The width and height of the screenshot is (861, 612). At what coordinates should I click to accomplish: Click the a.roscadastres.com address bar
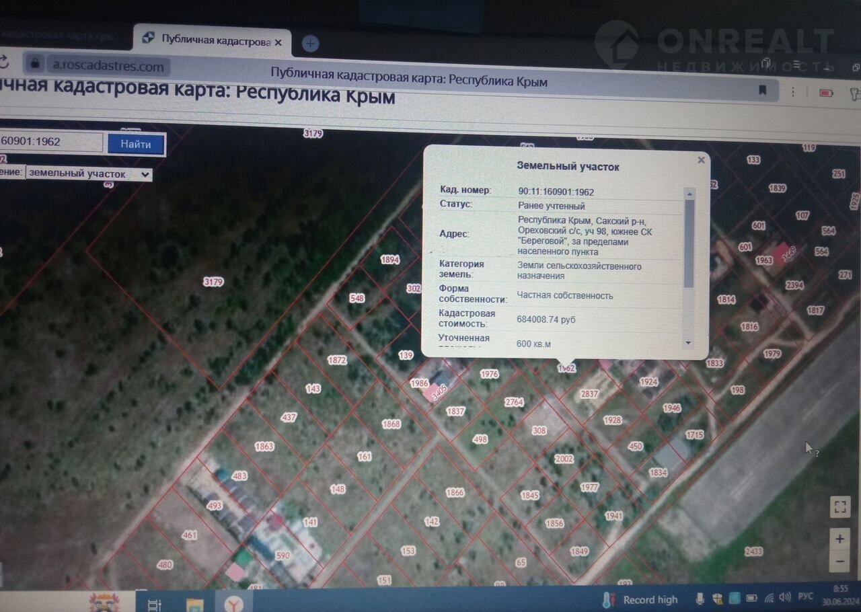(108, 66)
